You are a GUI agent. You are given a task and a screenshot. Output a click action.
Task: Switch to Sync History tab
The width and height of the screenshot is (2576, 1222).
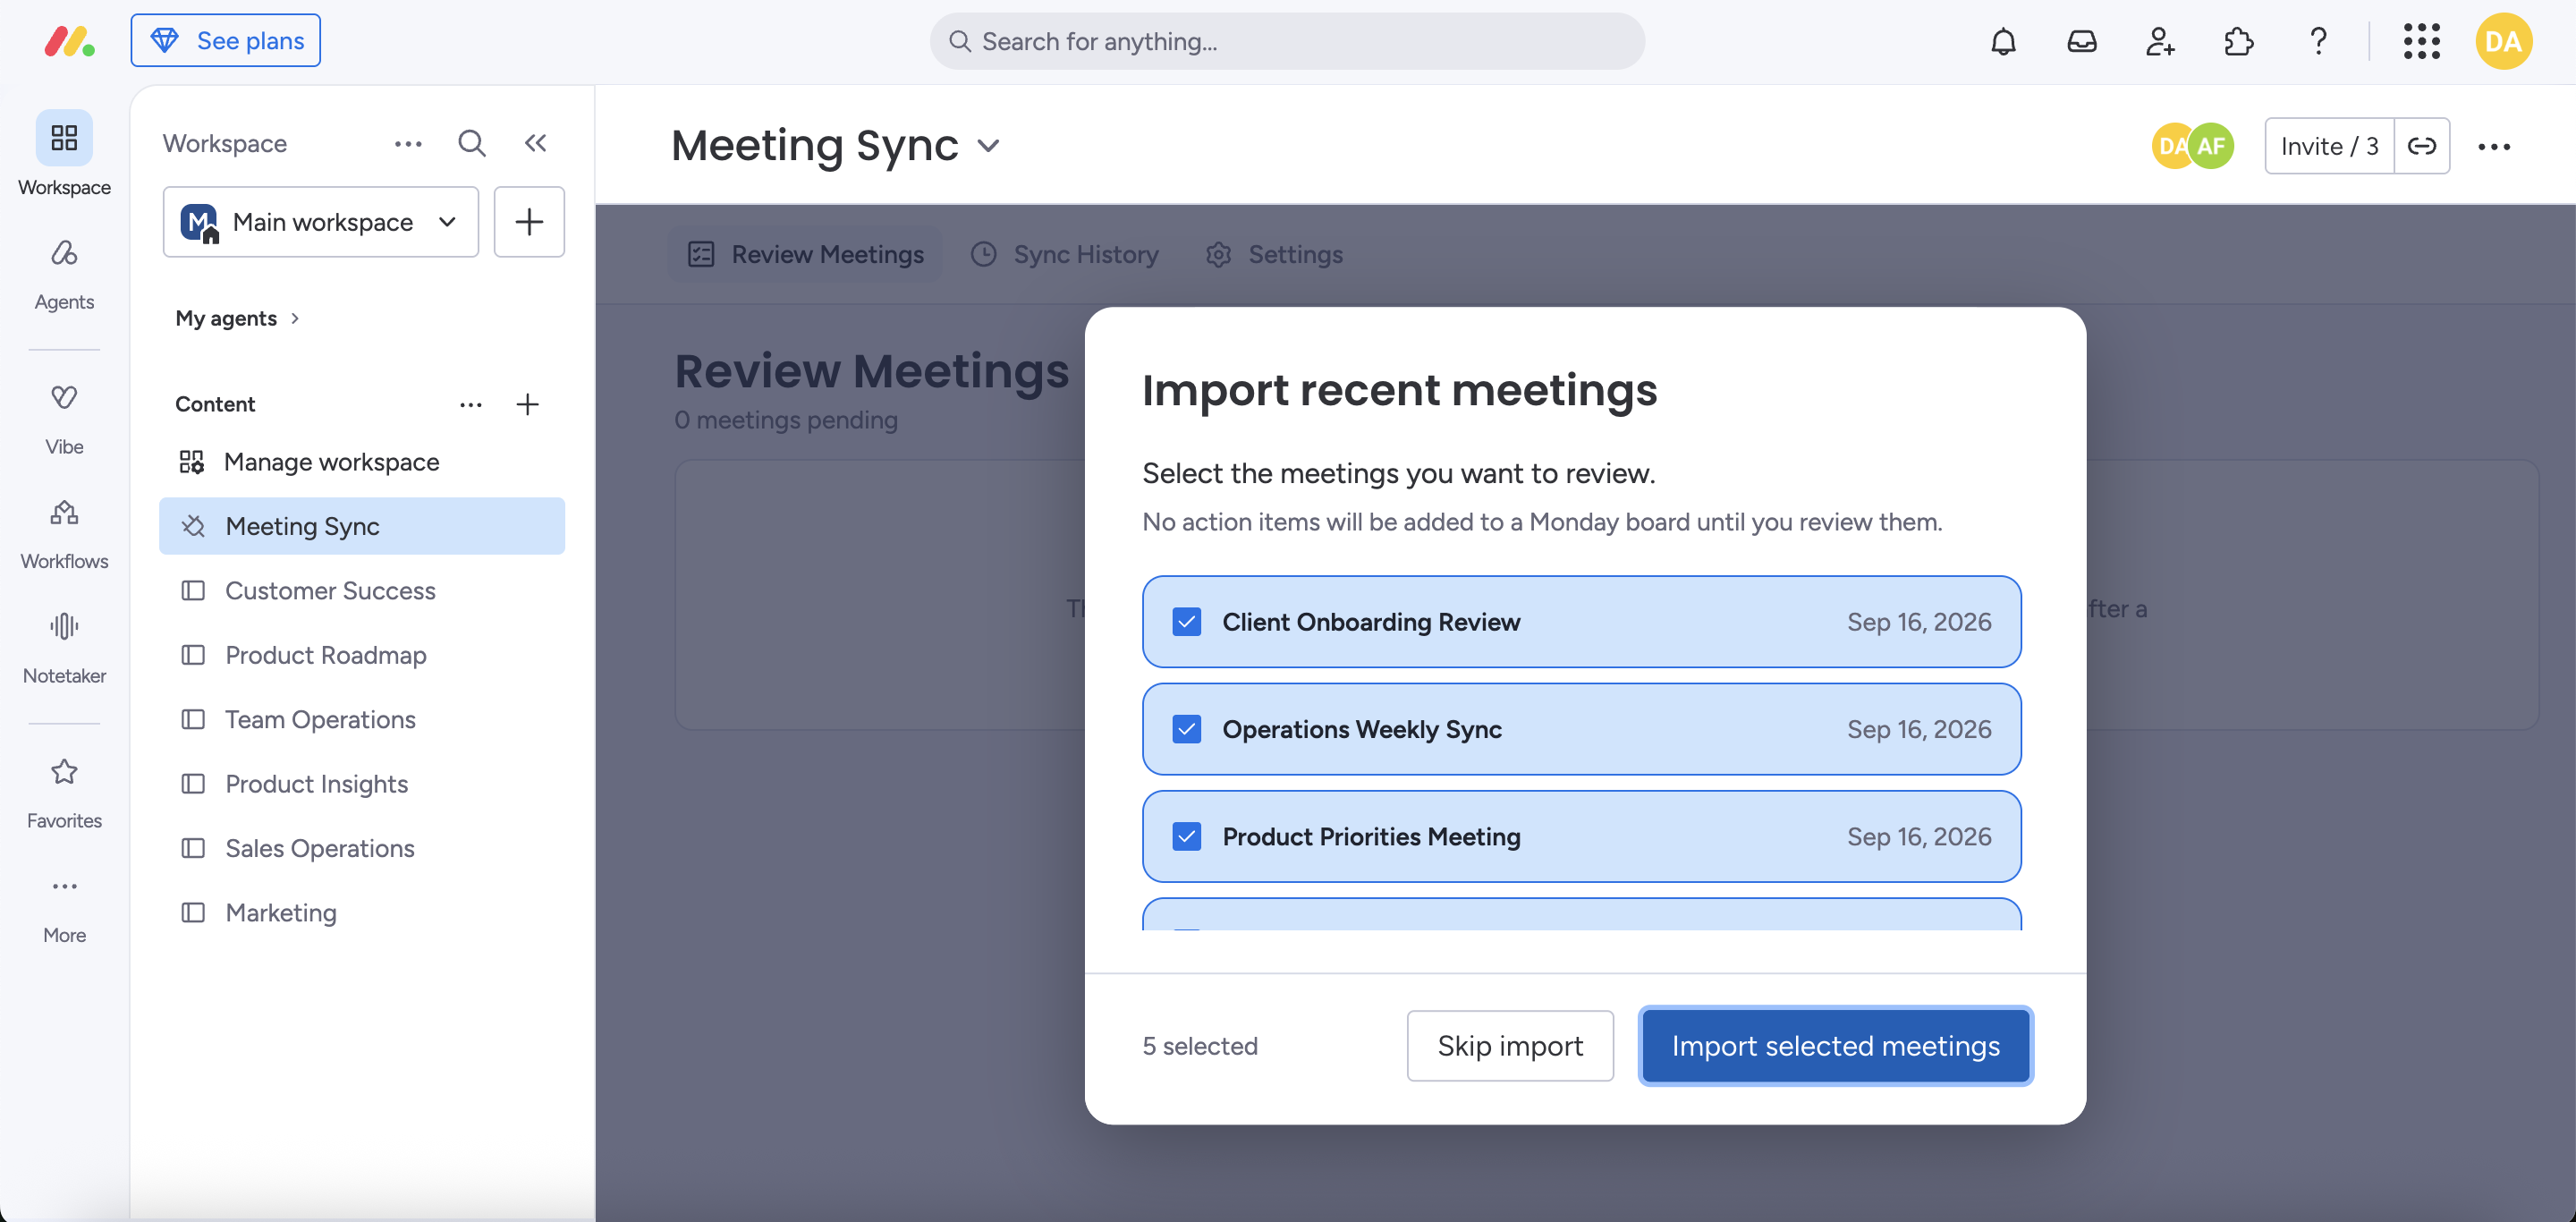click(1064, 254)
